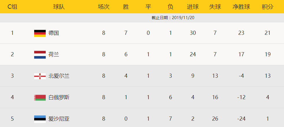Click the Northern Ireland flag icon
Viewport: 284px width, 127px height.
[x=40, y=76]
